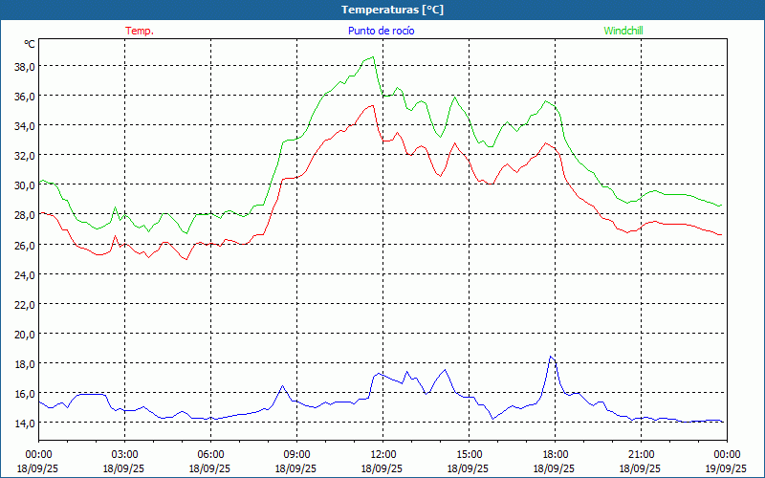Pick the 06:00 time axis label
Image resolution: width=765 pixels, height=478 pixels.
pyautogui.click(x=210, y=454)
